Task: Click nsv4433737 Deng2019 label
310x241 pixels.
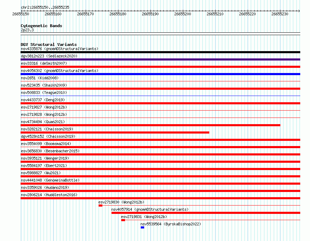Action: (43, 100)
